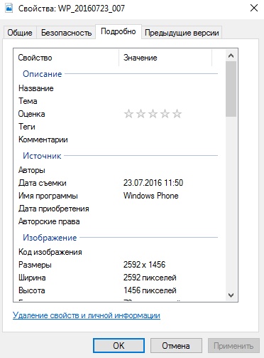Select the Дата съемки property label

coord(43,183)
